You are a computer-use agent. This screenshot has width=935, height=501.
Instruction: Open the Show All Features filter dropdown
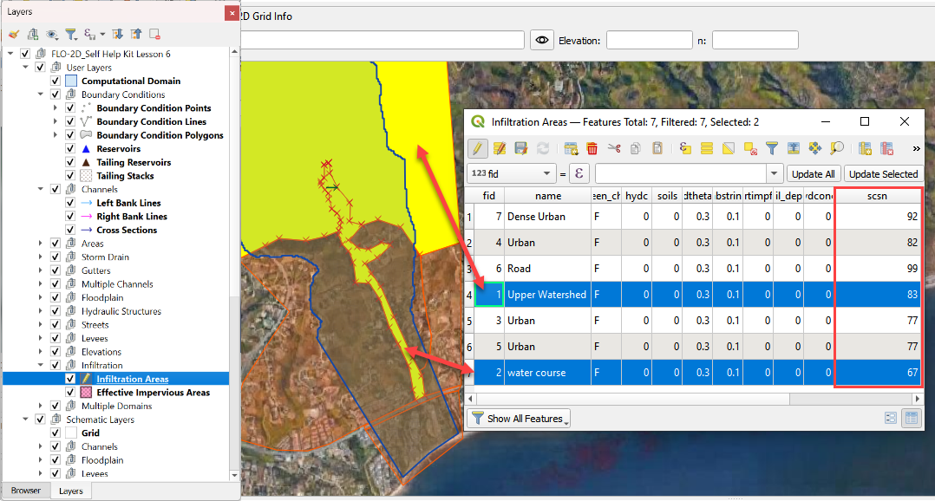click(518, 419)
